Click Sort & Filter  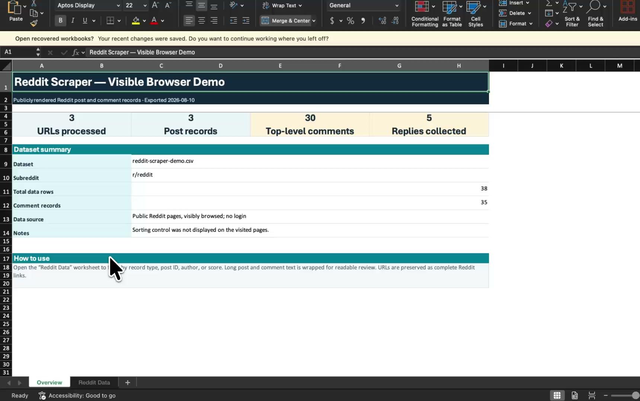click(x=572, y=13)
